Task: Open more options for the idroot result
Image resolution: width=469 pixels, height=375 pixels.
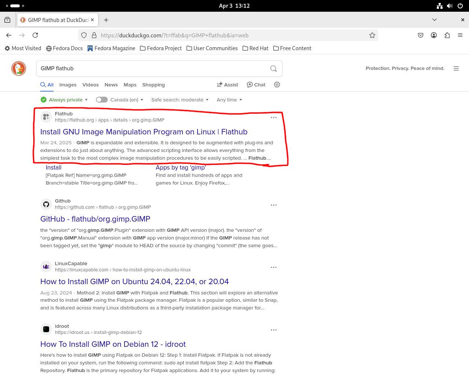Action: [x=273, y=330]
